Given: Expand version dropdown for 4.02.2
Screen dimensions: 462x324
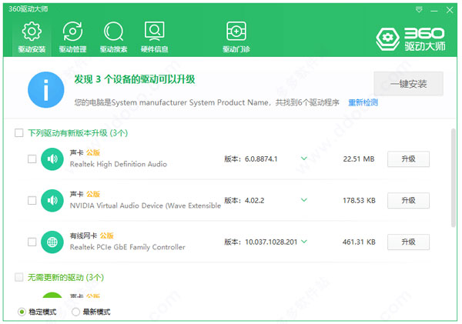Looking at the screenshot, I should pos(304,200).
